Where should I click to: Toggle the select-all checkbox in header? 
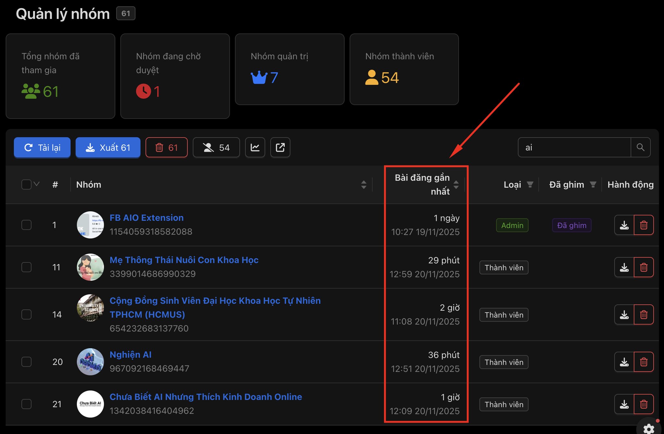(26, 184)
